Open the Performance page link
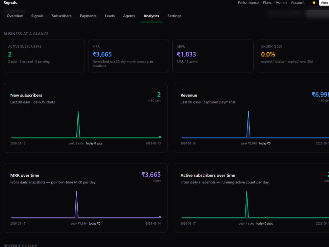Viewport: 329px width, 247px height. 248,3
